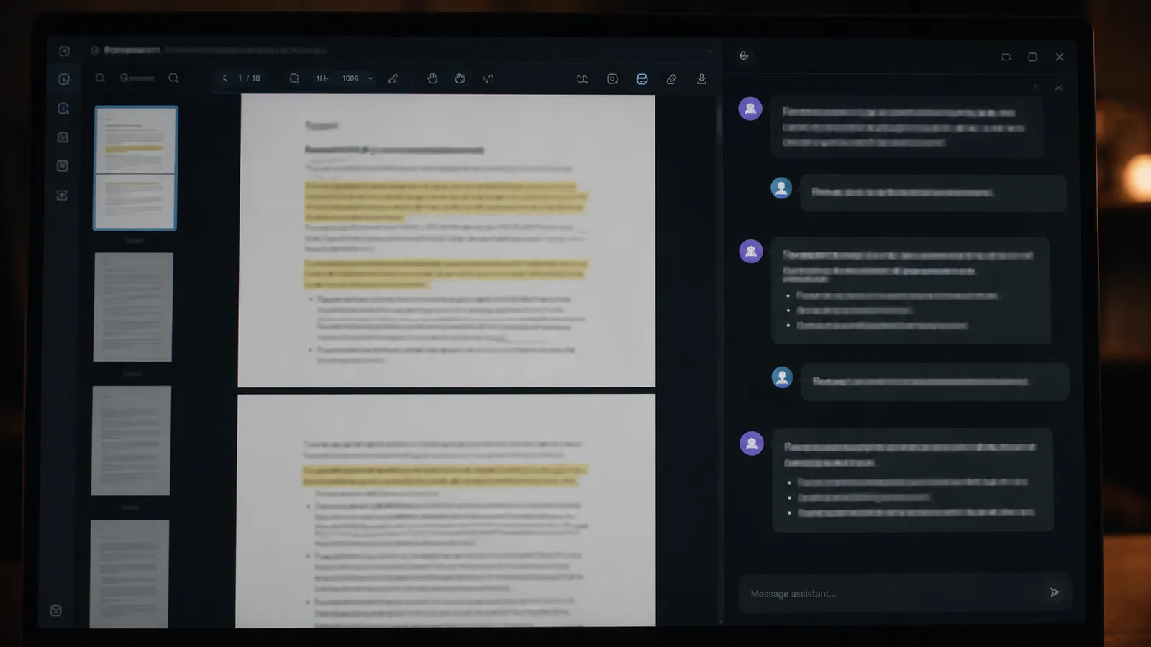Click the magnifier search icon above thumbnails
The width and height of the screenshot is (1151, 647).
click(x=100, y=78)
